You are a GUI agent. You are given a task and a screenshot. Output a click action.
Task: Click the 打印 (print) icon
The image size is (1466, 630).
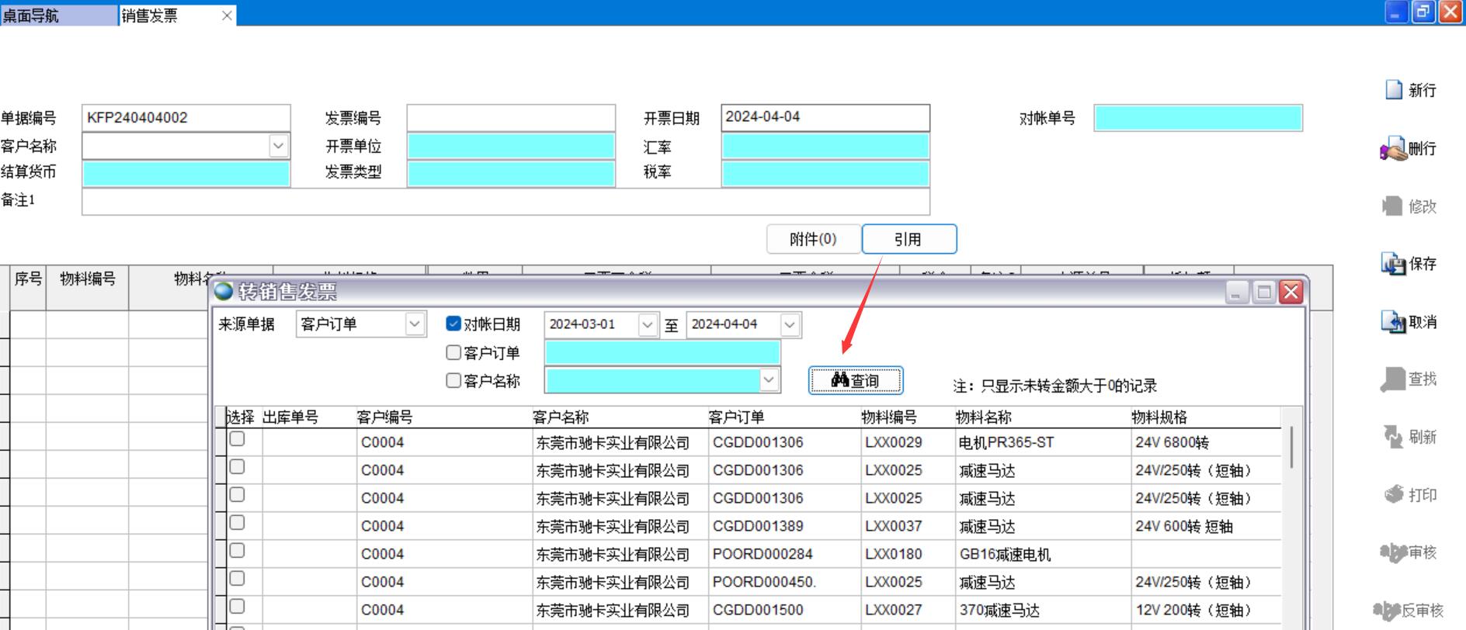click(1394, 494)
